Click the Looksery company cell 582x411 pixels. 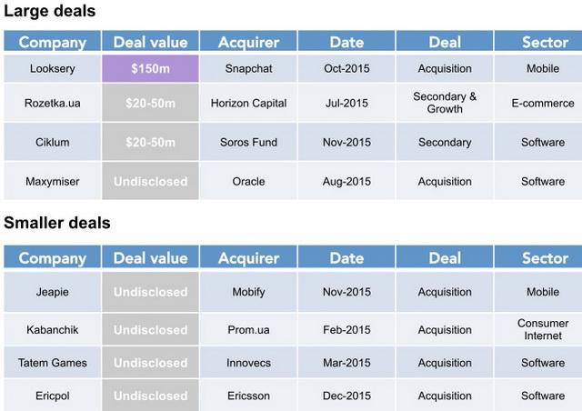coord(52,69)
